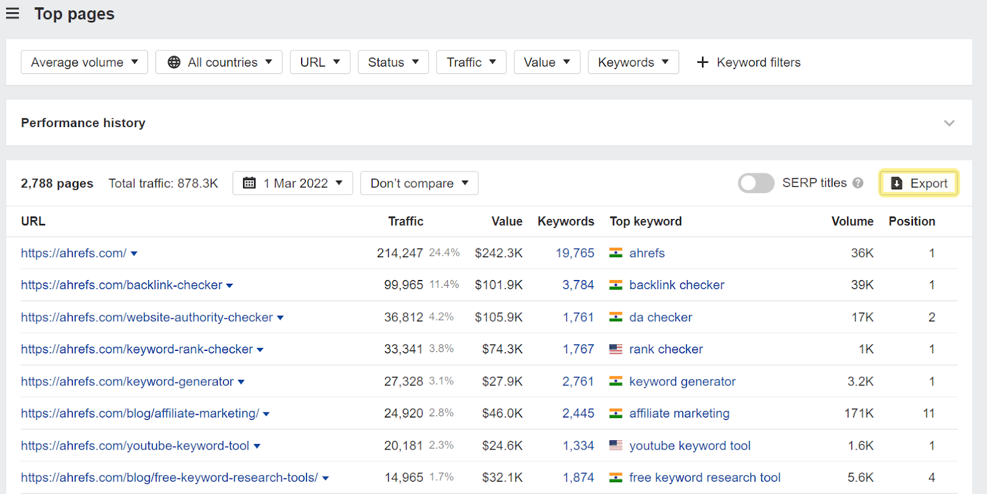Image resolution: width=987 pixels, height=494 pixels.
Task: Expand the arrow next to backlink-checker URL
Action: click(229, 286)
